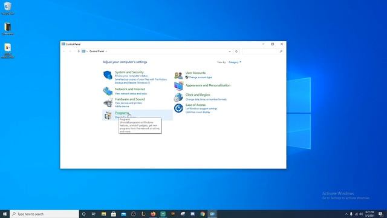Open the Clock and Region globe icon

(178, 97)
